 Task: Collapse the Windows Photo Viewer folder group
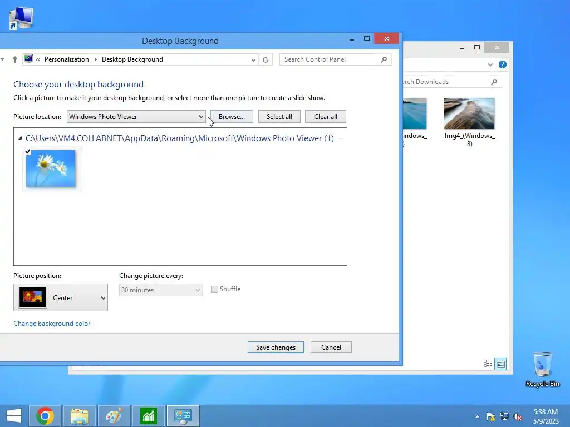click(20, 138)
